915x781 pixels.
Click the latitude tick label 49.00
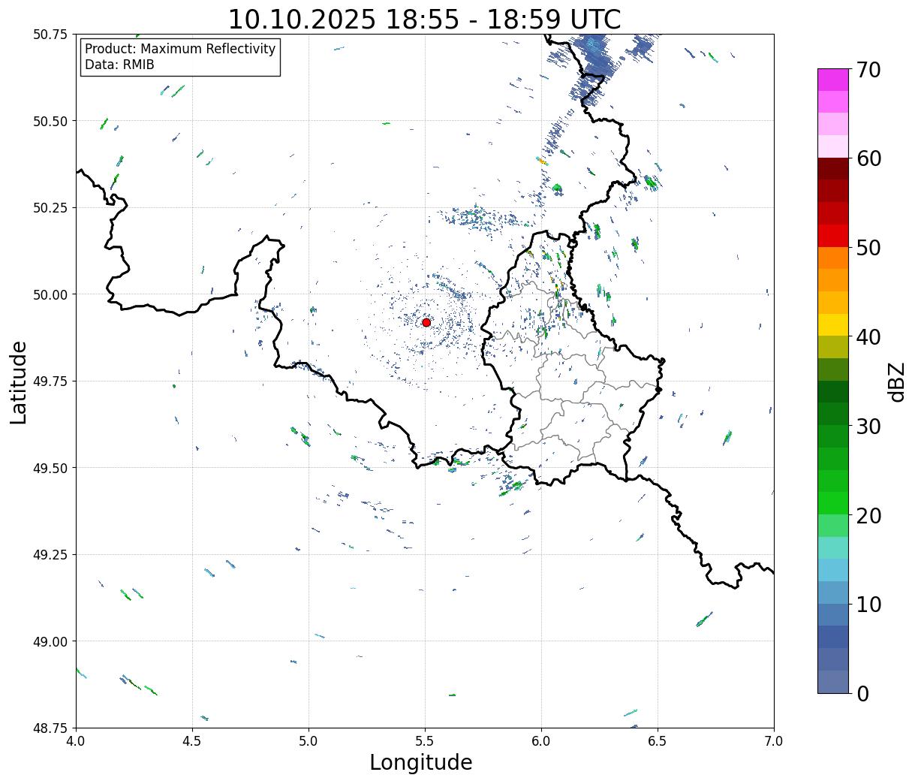pos(50,641)
